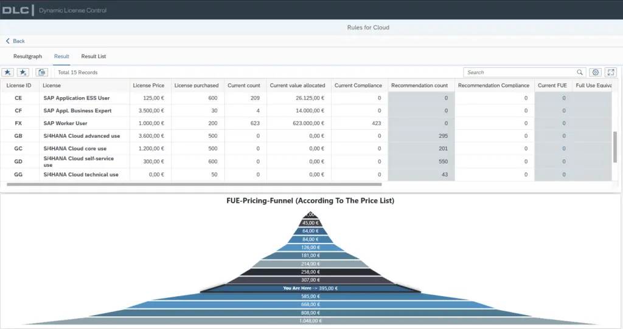Screen dimensions: 623x329
Task: Click the add favorite star icon
Action: click(x=8, y=72)
